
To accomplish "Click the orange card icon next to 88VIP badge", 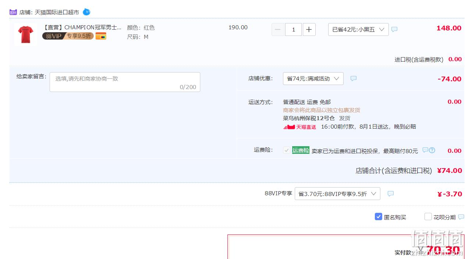I will click(101, 36).
